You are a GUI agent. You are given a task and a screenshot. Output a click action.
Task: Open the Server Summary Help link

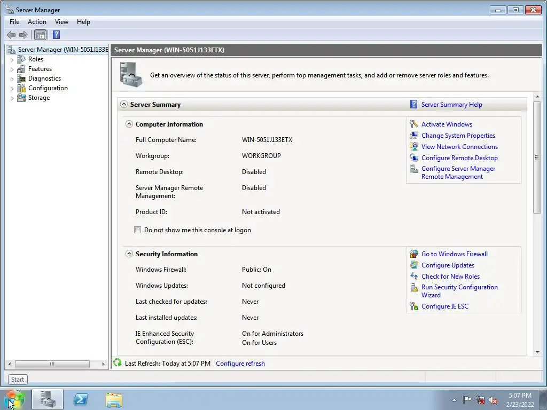pyautogui.click(x=451, y=104)
